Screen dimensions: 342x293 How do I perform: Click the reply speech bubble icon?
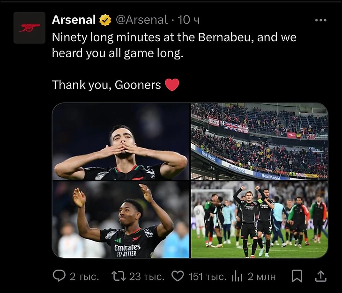click(59, 276)
